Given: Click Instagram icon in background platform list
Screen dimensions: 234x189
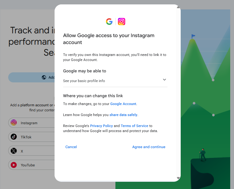Looking at the screenshot, I should [14, 123].
